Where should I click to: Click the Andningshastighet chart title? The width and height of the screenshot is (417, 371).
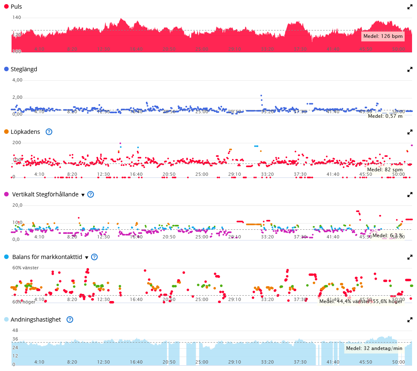tap(35, 320)
